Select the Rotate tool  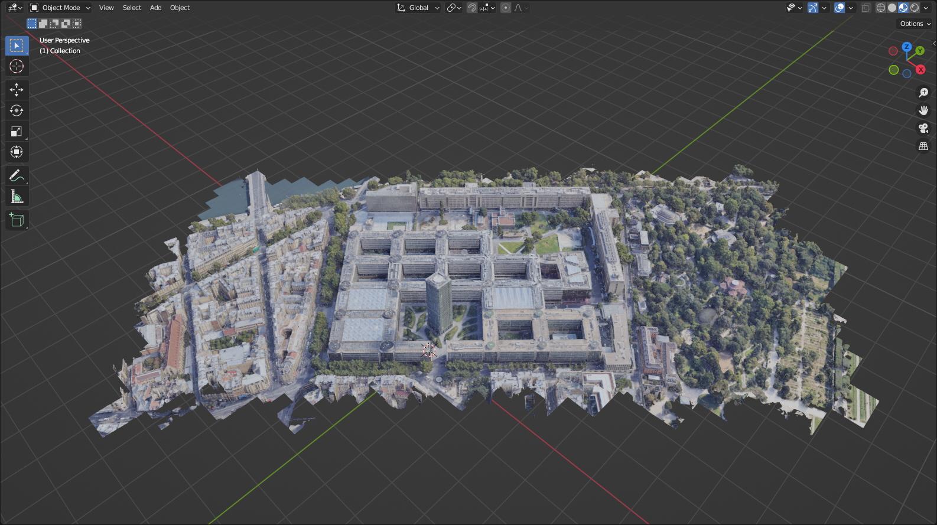pyautogui.click(x=17, y=110)
